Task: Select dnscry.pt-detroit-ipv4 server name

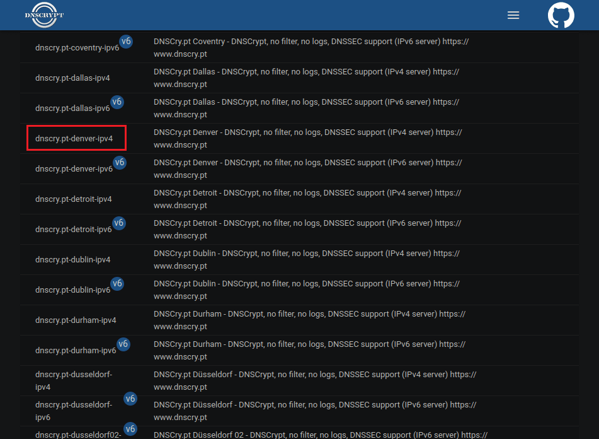Action: (73, 199)
